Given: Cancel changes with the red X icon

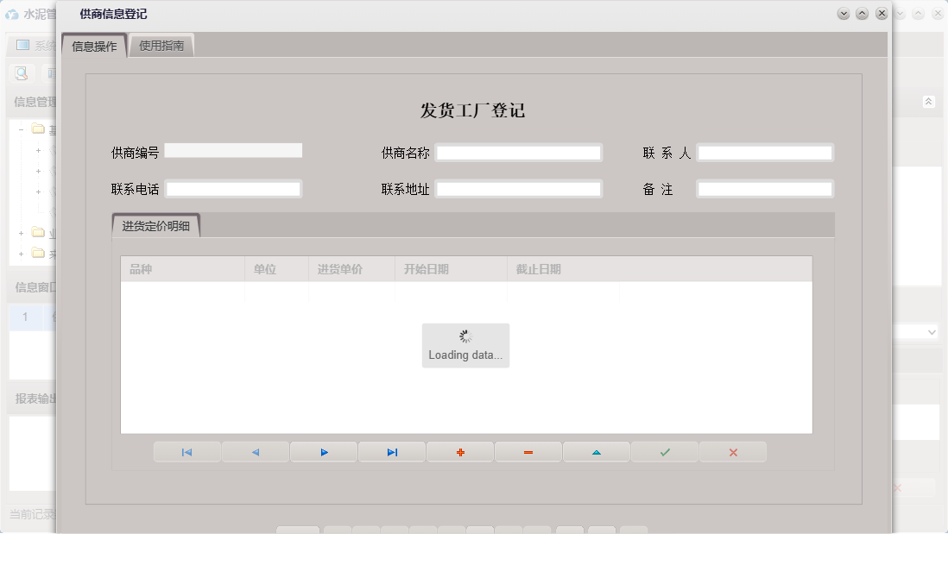Looking at the screenshot, I should [x=733, y=451].
